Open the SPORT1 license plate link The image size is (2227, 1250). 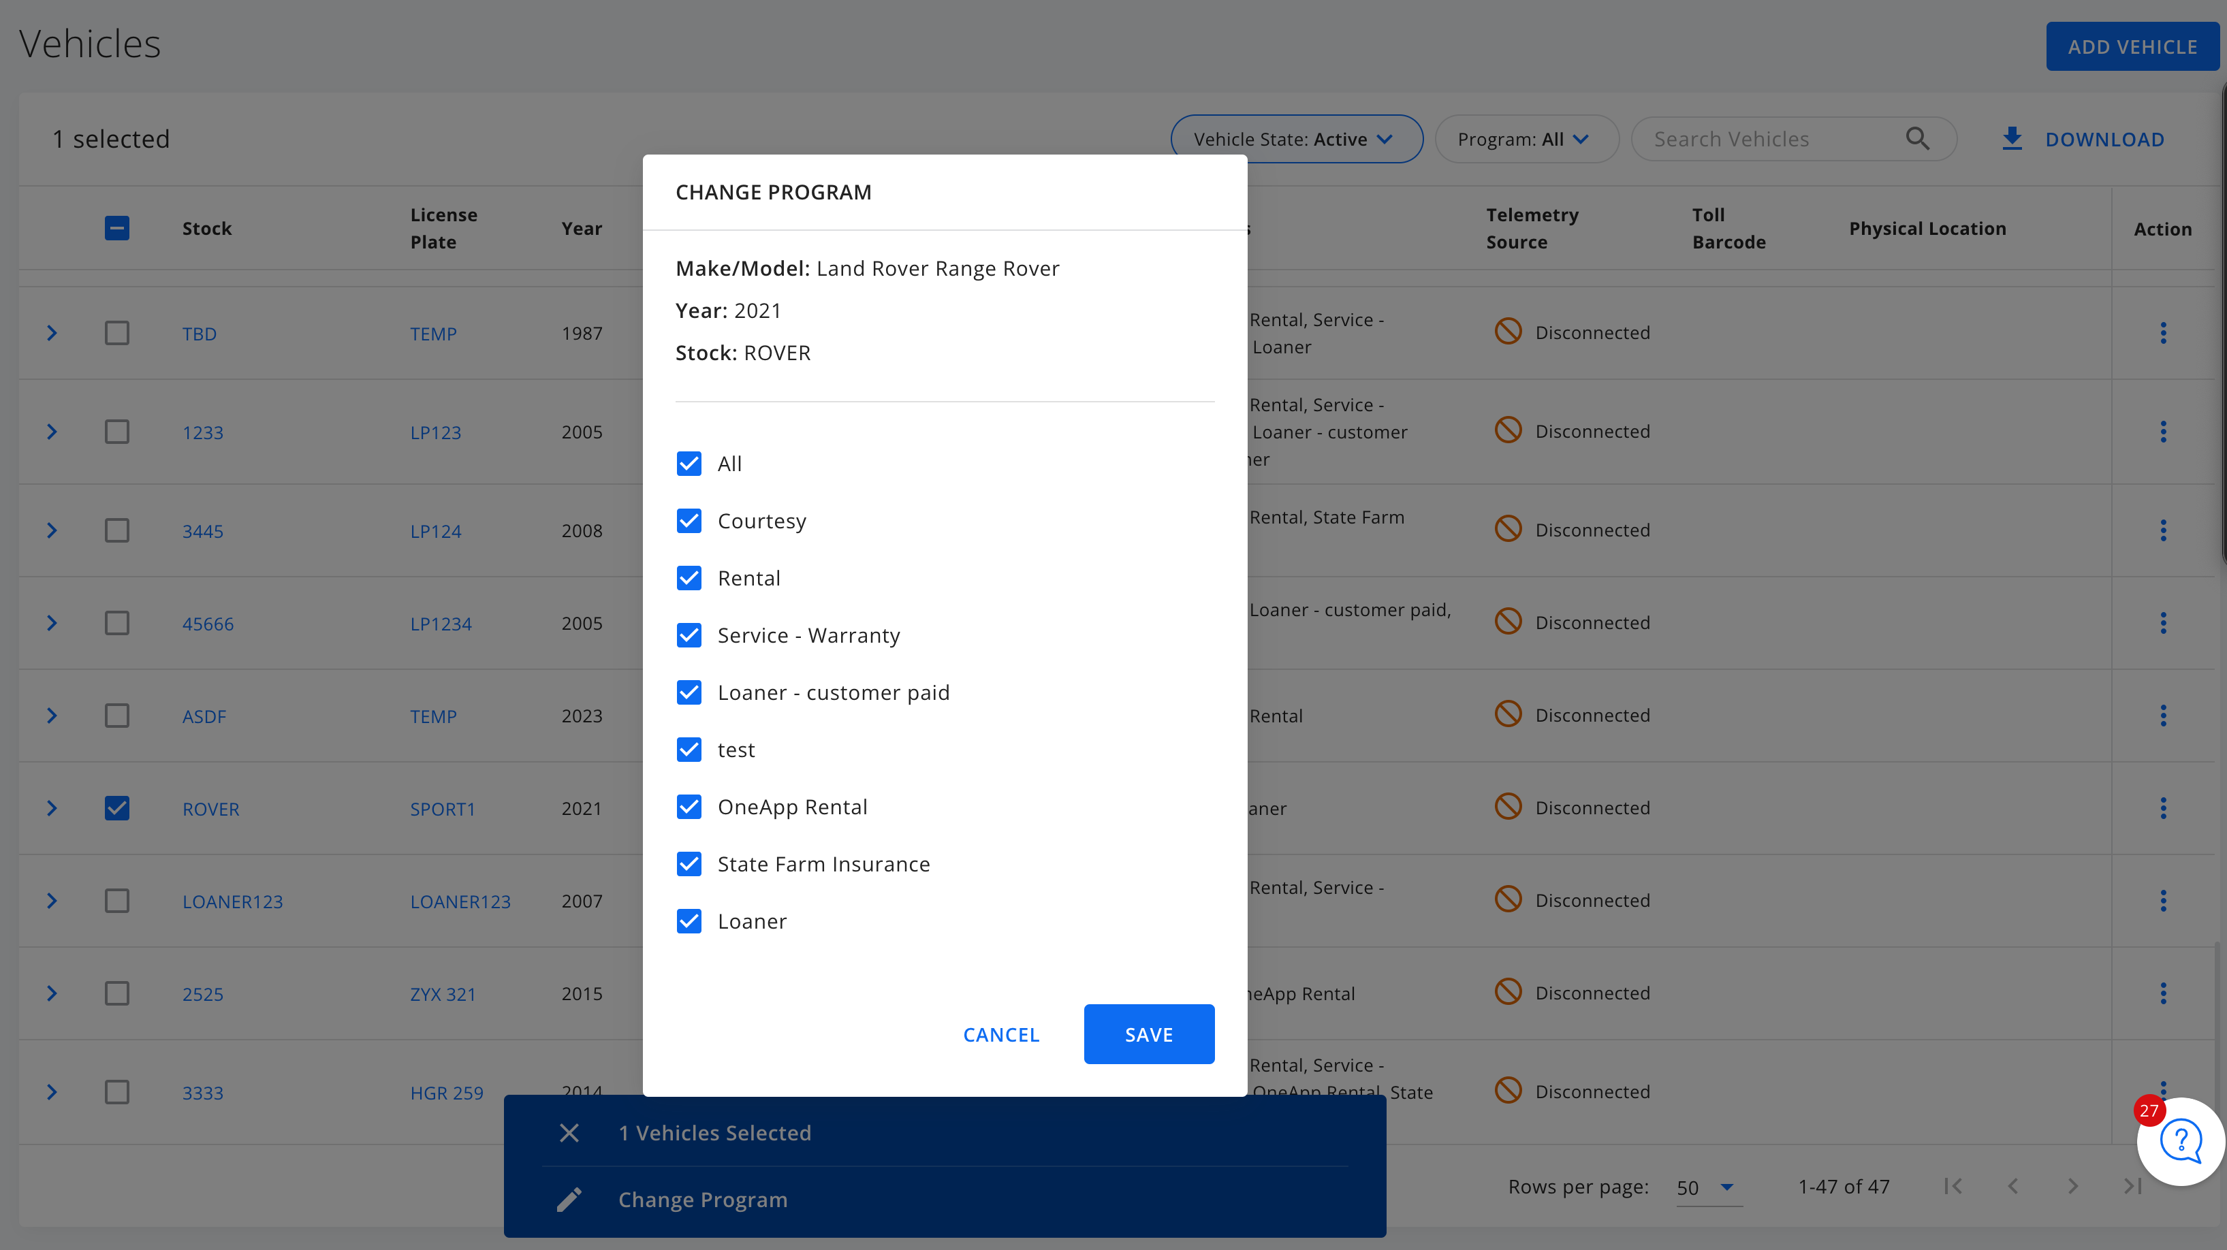point(442,808)
